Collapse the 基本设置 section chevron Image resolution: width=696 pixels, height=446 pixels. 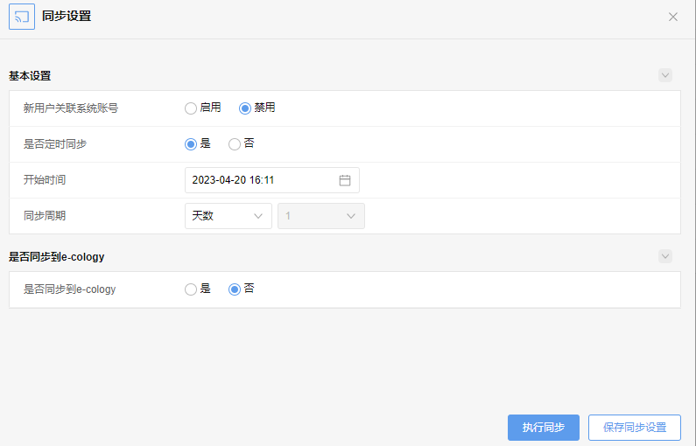665,75
